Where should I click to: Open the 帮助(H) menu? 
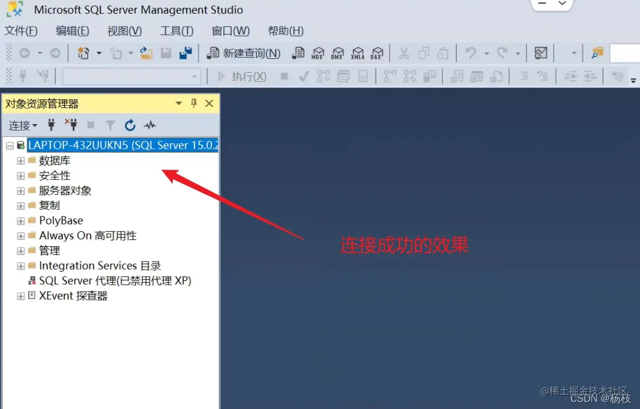click(286, 30)
